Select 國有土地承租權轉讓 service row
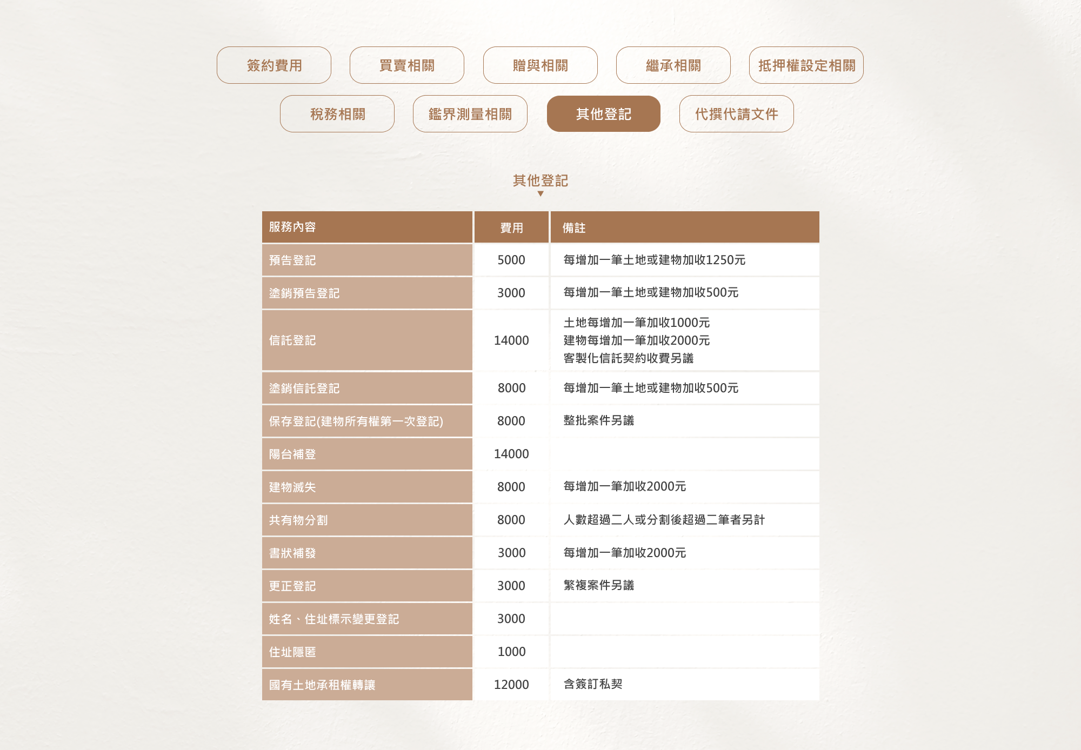Image resolution: width=1081 pixels, height=750 pixels. (322, 685)
